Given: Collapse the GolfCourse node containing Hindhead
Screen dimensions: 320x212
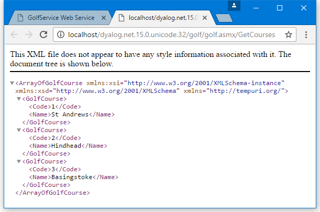Looking at the screenshot, I should (x=19, y=130).
